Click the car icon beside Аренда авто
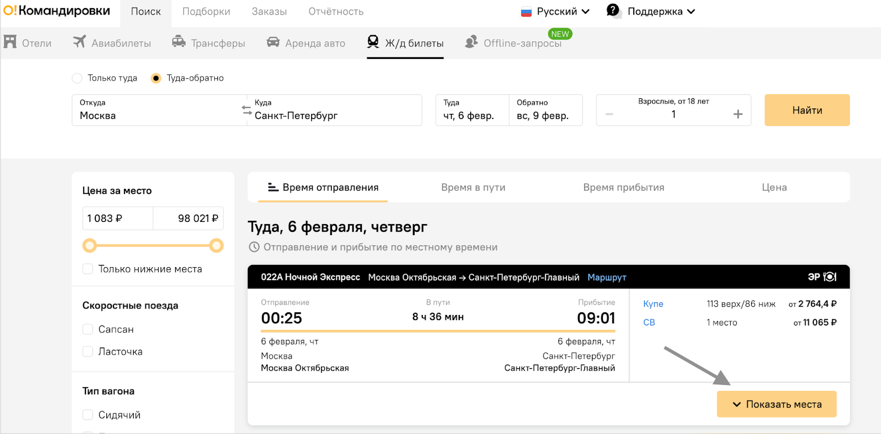This screenshot has width=881, height=434. (273, 42)
